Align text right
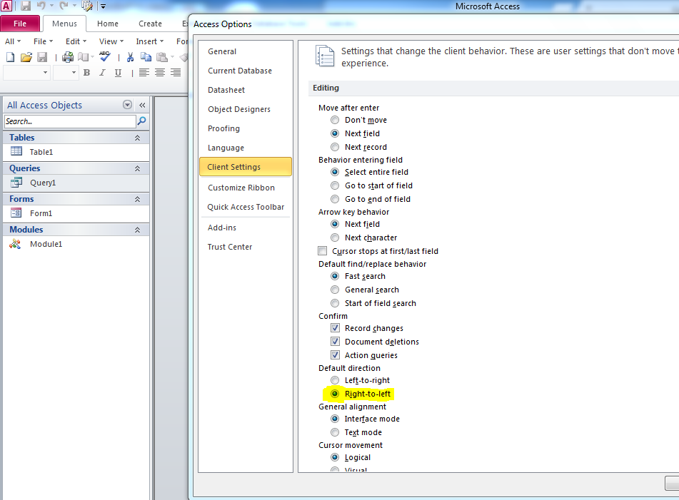The image size is (679, 500). 176,73
